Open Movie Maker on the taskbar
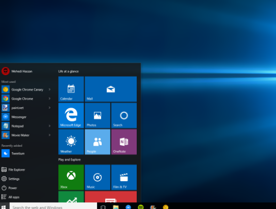Viewport: 276px width, 209px height. coord(153,207)
